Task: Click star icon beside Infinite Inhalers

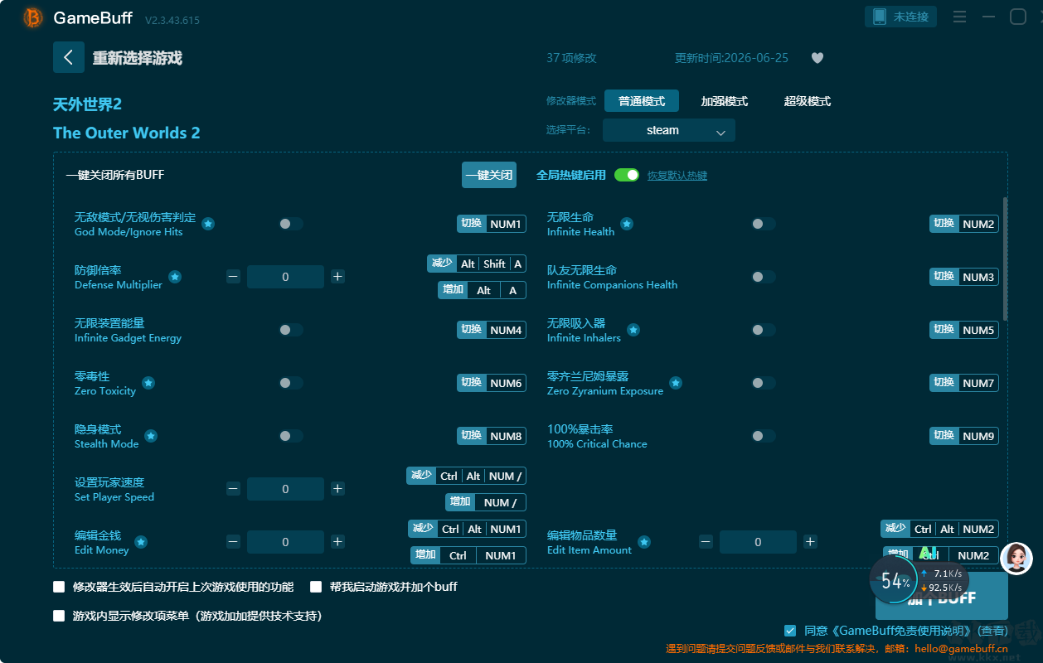Action: click(633, 330)
